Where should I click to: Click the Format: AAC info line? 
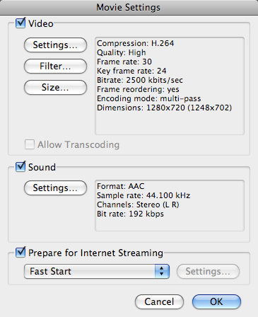(x=121, y=186)
